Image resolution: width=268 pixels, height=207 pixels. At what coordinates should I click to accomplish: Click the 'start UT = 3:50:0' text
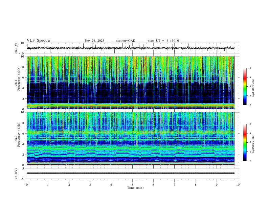(163, 41)
